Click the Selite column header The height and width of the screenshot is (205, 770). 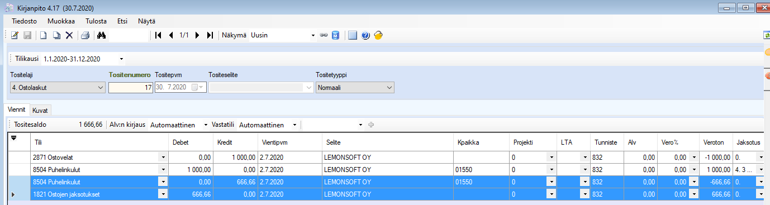388,142
